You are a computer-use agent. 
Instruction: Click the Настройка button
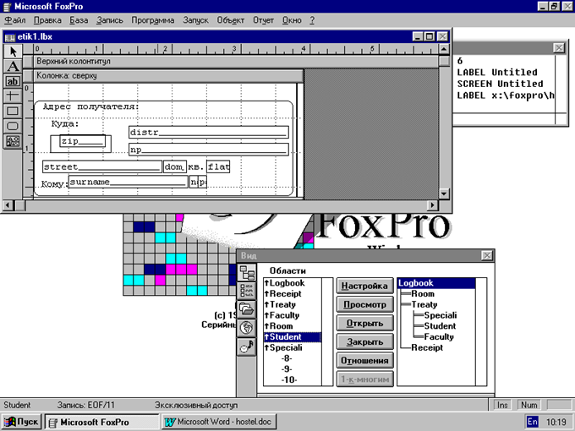click(365, 286)
